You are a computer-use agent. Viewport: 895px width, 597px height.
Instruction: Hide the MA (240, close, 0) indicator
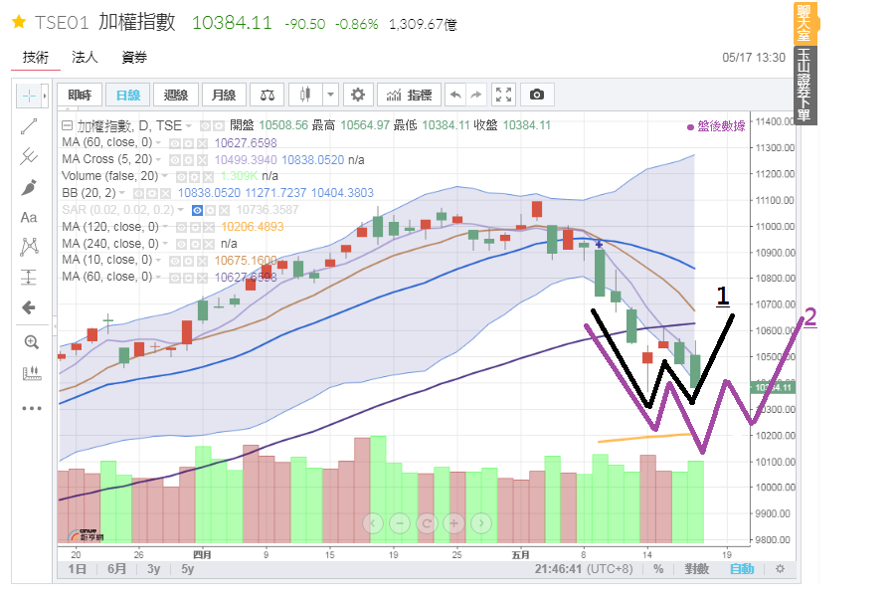[x=182, y=244]
